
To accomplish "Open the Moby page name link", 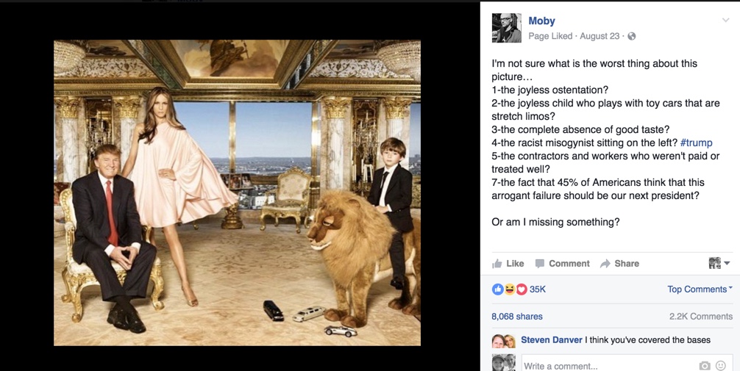I will (x=541, y=21).
